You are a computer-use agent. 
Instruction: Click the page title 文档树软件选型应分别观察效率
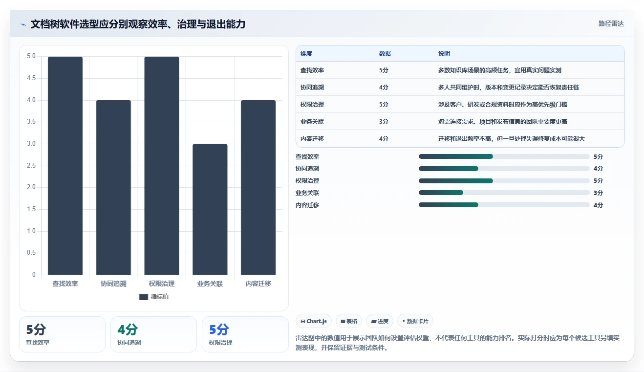[x=138, y=24]
